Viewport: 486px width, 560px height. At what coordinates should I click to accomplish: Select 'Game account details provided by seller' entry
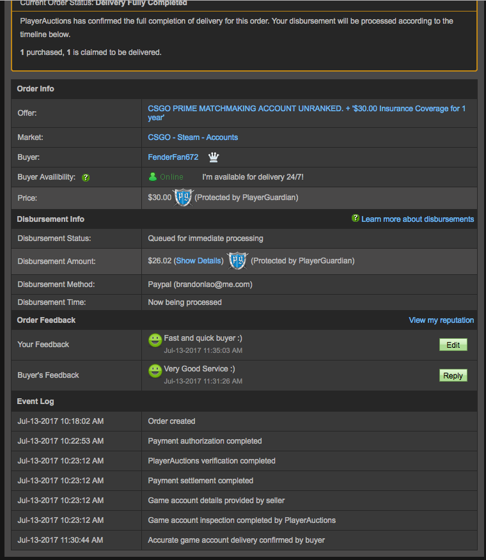pos(216,501)
